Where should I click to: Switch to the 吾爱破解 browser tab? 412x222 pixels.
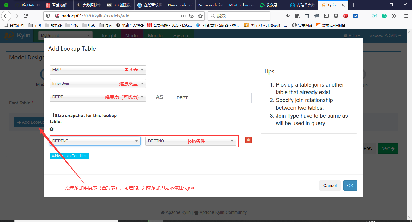pyautogui.click(x=58, y=5)
